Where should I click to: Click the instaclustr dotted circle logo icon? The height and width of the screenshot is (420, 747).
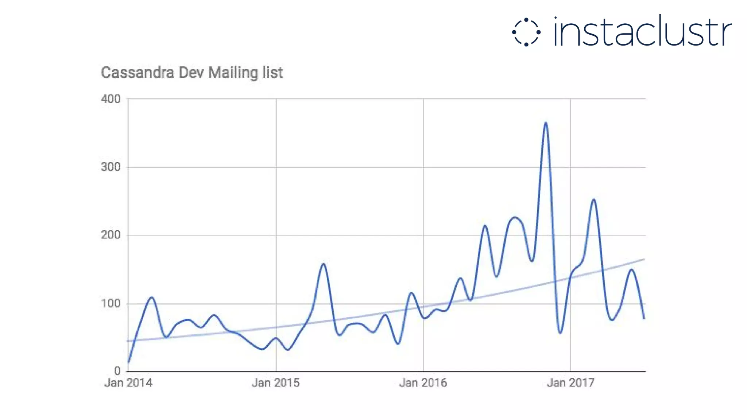click(x=526, y=32)
